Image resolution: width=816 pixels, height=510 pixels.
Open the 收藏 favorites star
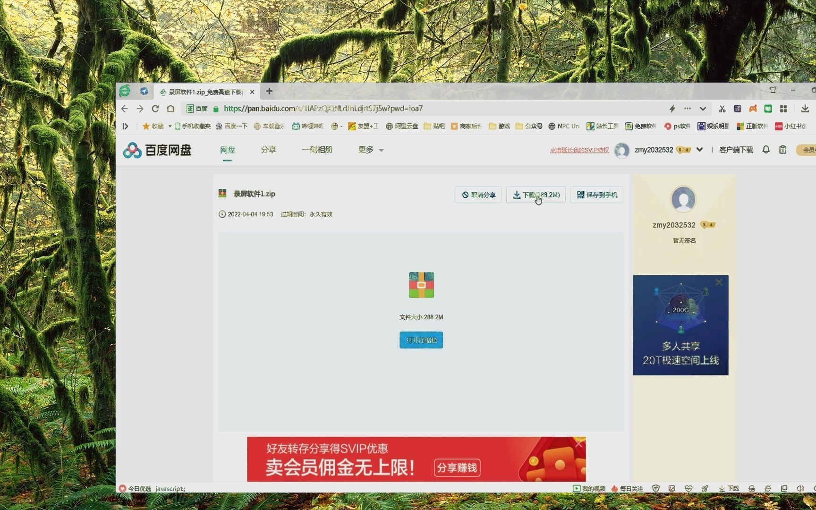(x=153, y=126)
